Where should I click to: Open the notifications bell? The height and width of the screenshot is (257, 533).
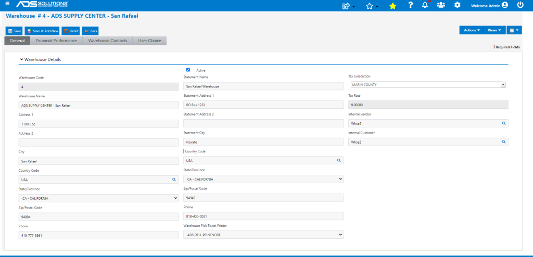[425, 5]
